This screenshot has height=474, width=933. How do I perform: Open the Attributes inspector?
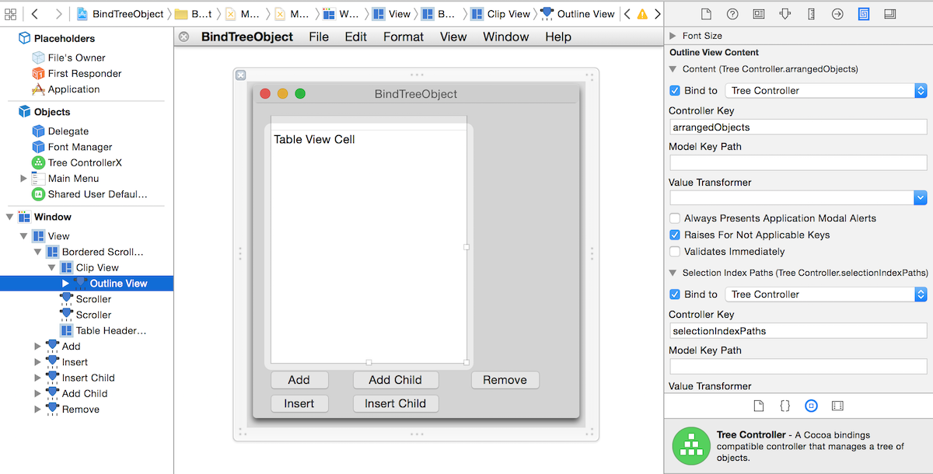pyautogui.click(x=785, y=13)
